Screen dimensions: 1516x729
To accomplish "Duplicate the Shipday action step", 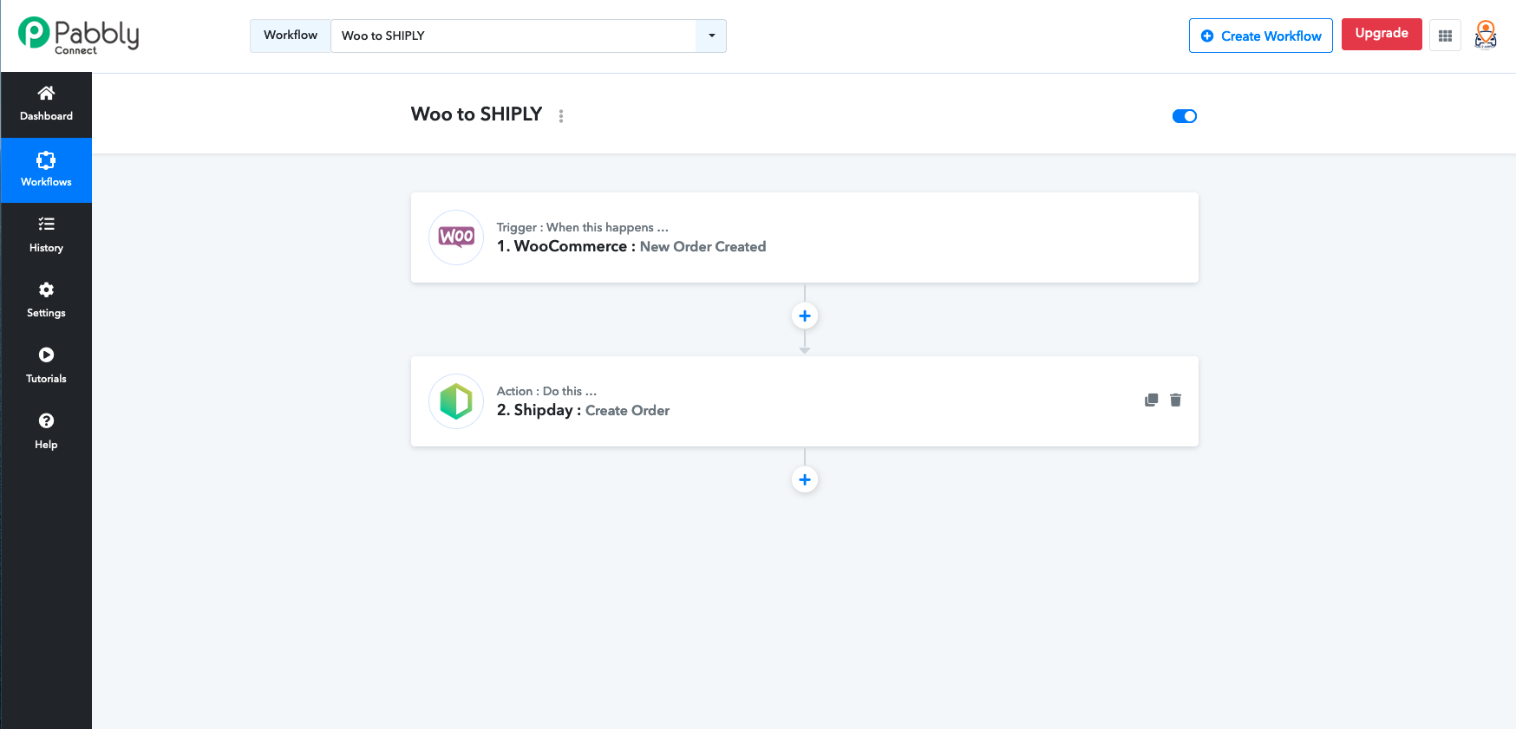I will (x=1151, y=400).
